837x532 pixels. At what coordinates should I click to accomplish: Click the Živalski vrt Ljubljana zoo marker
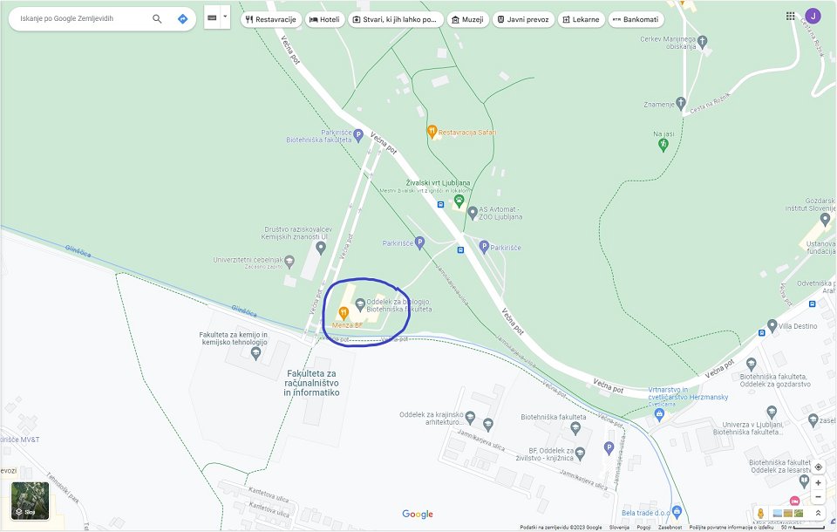(x=459, y=201)
